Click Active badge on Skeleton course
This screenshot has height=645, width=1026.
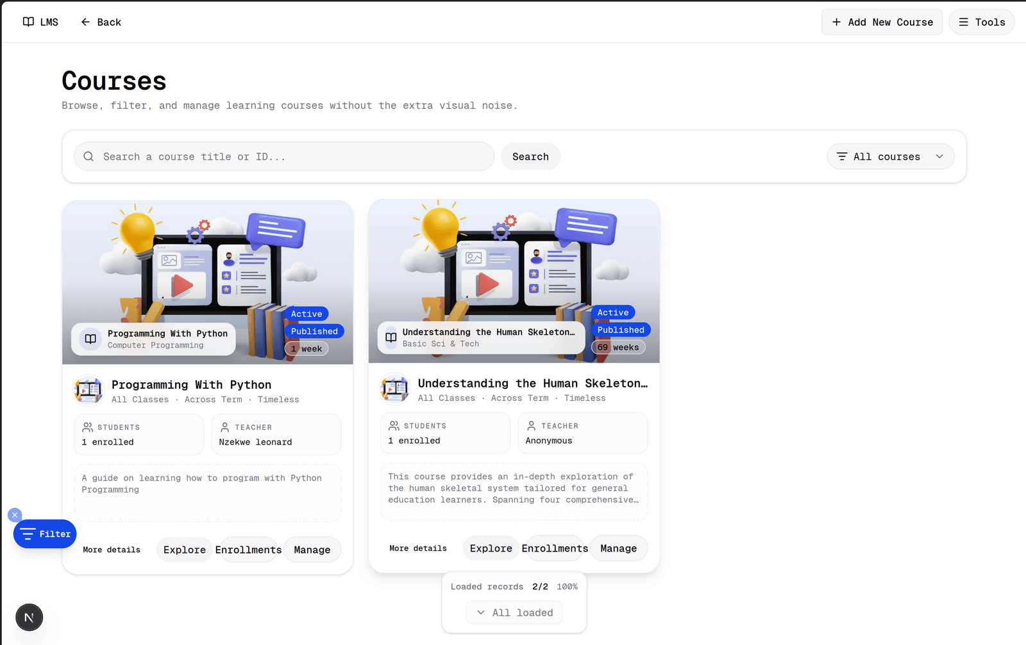(x=613, y=313)
